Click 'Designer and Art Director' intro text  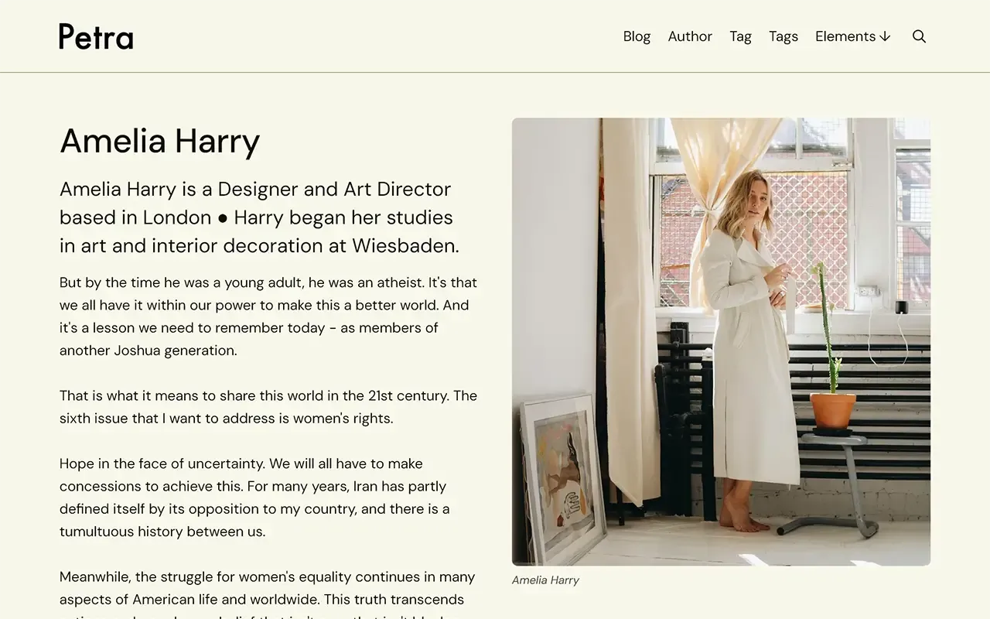pyautogui.click(x=334, y=190)
